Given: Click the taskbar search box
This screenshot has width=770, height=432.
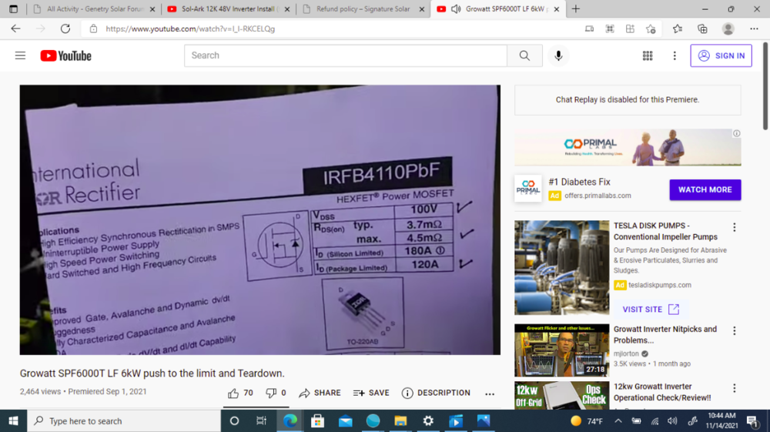Looking at the screenshot, I should [x=124, y=420].
